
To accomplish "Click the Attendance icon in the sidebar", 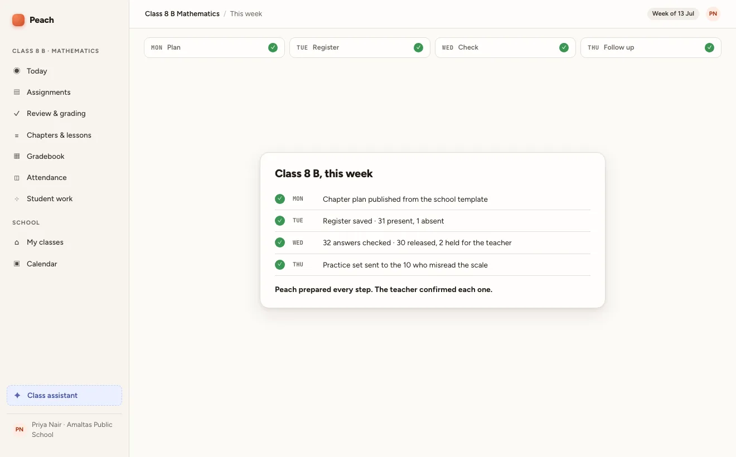I will pyautogui.click(x=17, y=178).
